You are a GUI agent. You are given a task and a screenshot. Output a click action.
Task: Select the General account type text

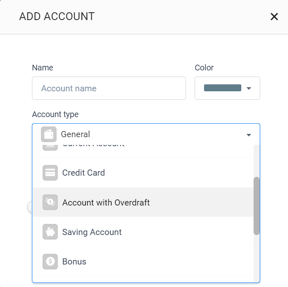[75, 134]
